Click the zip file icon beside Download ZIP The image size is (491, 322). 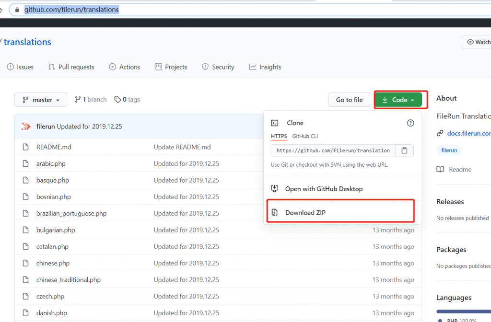[275, 212]
